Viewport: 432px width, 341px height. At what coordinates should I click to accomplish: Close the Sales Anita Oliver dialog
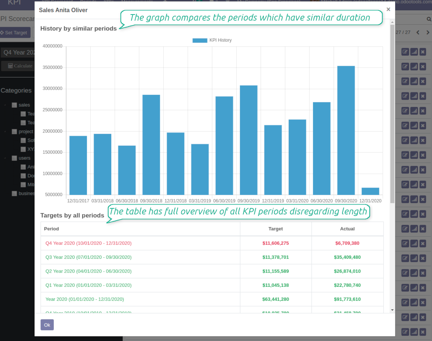[388, 9]
